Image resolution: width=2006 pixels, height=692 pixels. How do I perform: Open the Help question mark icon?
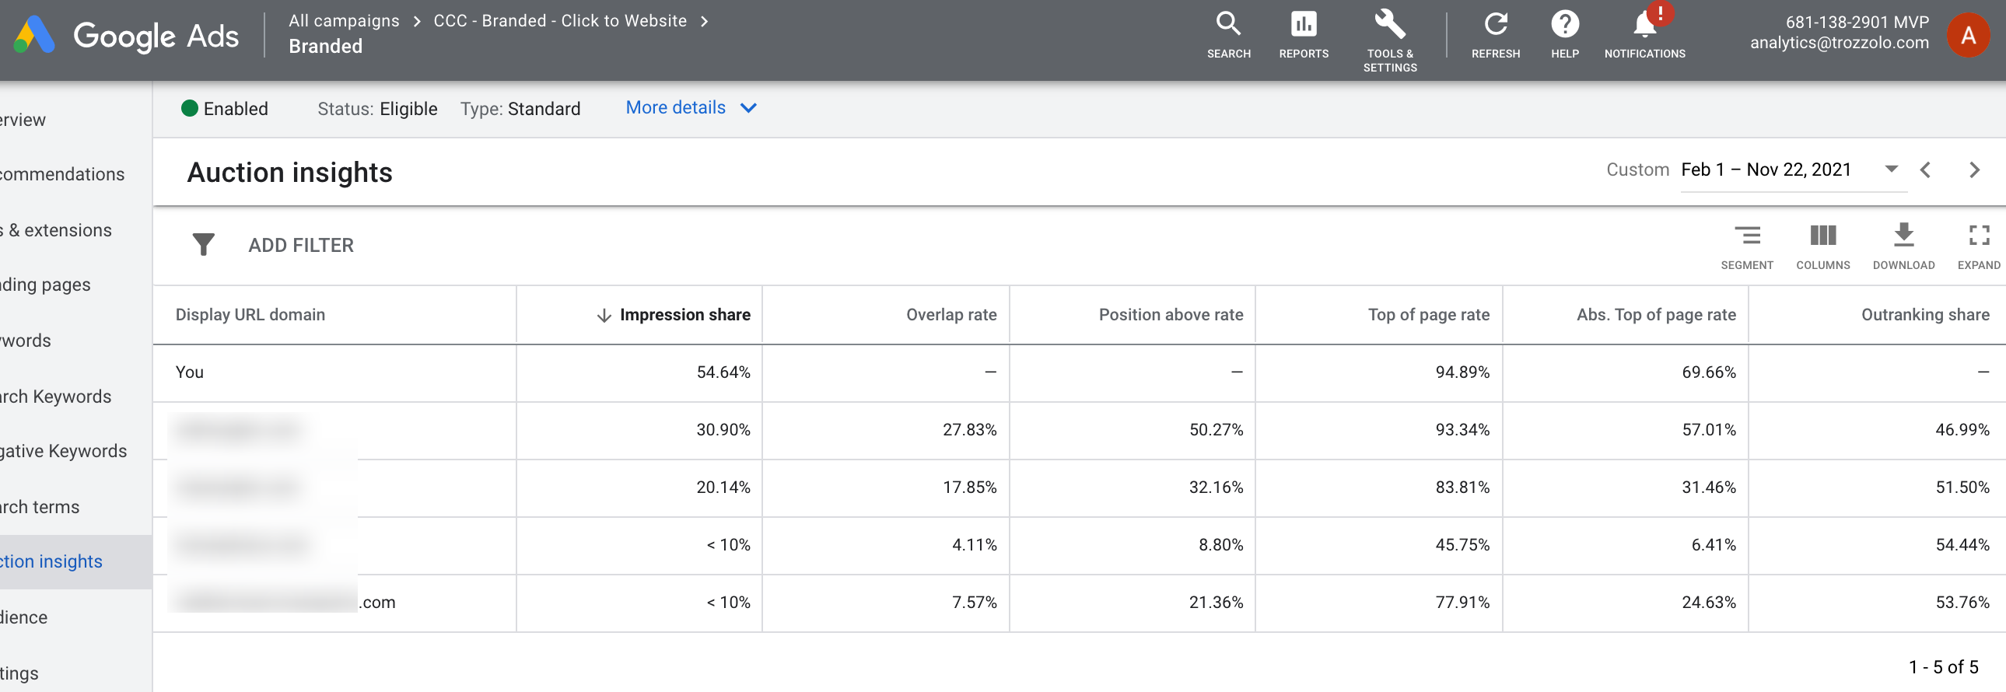tap(1564, 24)
